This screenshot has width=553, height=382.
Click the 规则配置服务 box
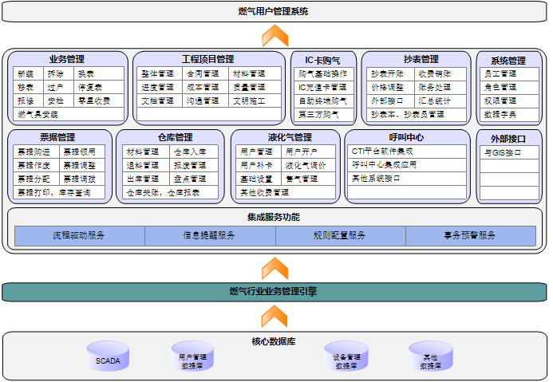pos(340,236)
